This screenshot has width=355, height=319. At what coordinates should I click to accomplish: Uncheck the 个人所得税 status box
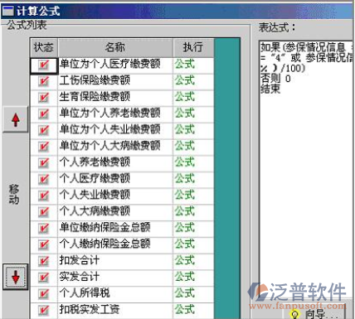coord(44,293)
